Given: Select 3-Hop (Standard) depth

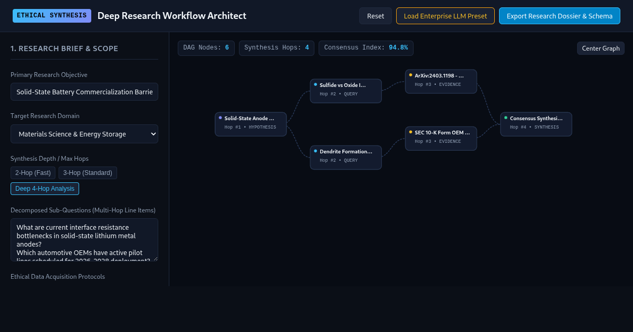Looking at the screenshot, I should coord(88,173).
